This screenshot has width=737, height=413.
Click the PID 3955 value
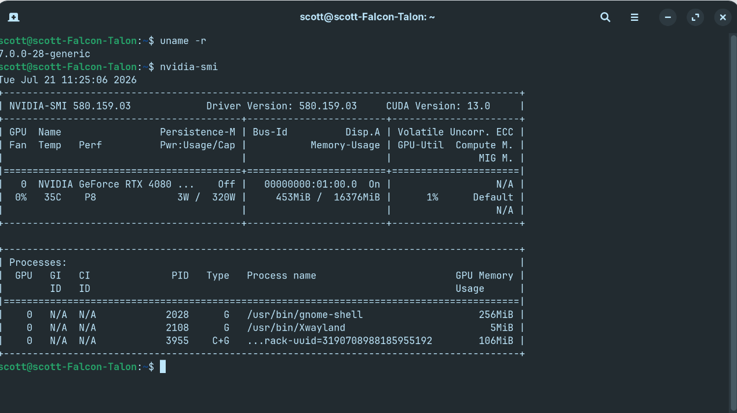pos(177,341)
